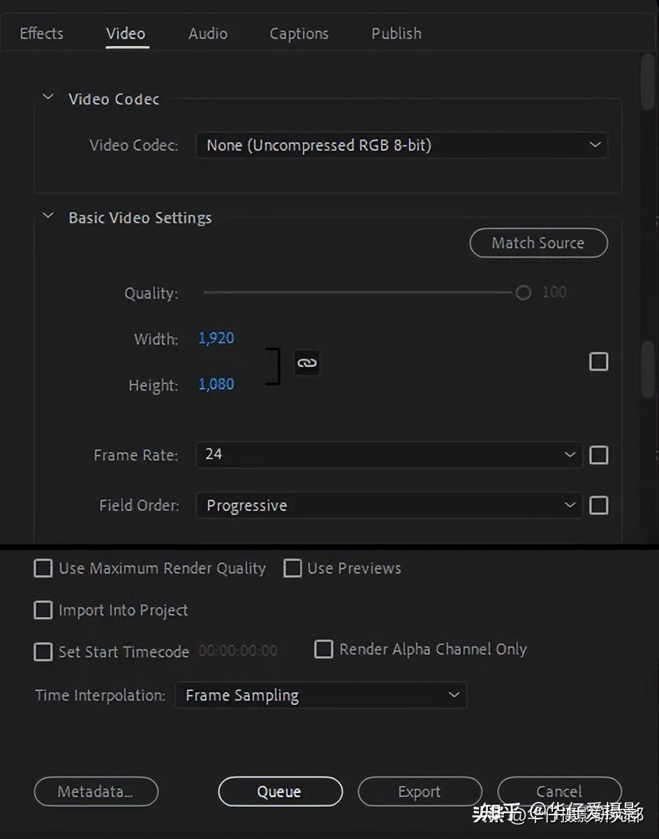
Task: Enable Set Start Timecode checkbox
Action: (43, 652)
